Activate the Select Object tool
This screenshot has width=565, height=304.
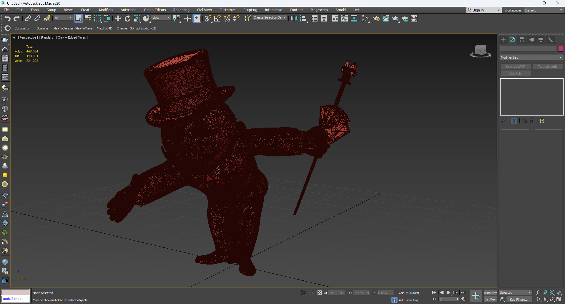pos(78,19)
